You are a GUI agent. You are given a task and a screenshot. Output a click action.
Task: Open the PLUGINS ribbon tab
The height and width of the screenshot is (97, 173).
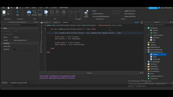pos(54,8)
